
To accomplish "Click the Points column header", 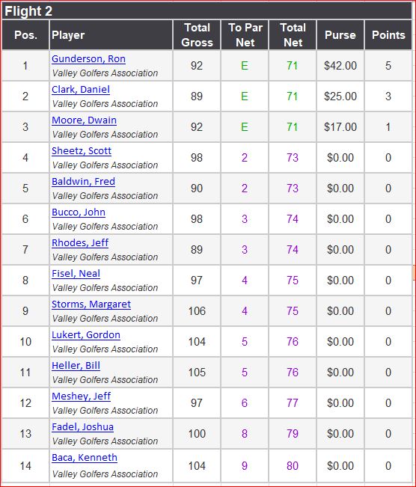I will pos(388,34).
